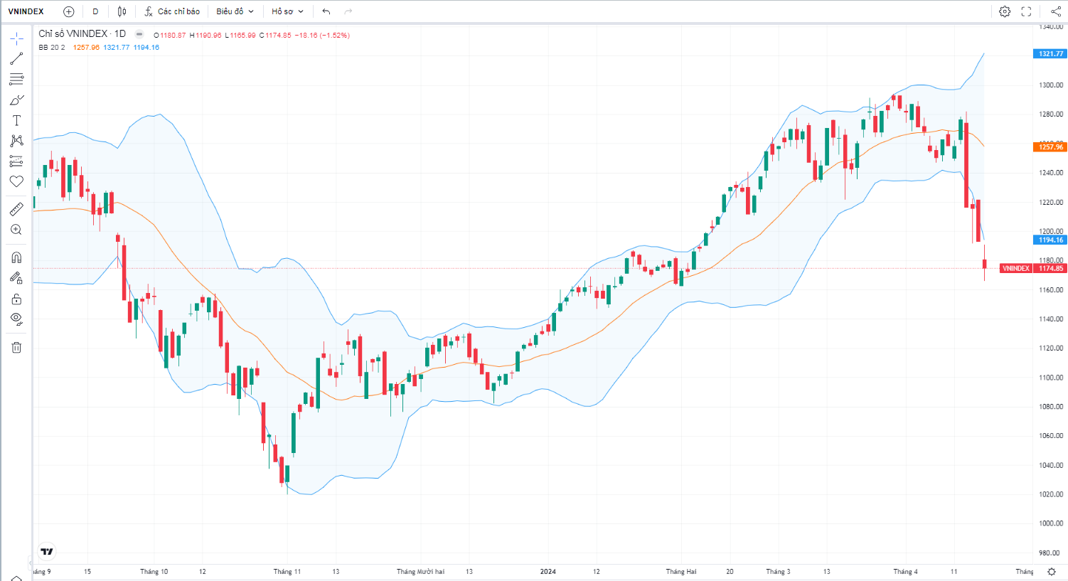Click the open value O1180.87
This screenshot has width=1068, height=581.
click(170, 36)
